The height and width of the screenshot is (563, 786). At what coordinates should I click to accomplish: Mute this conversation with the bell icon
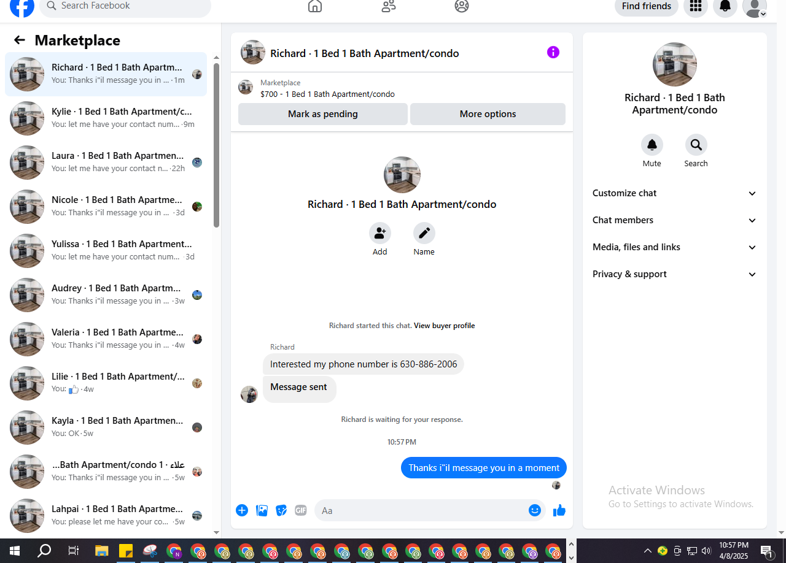click(x=652, y=145)
